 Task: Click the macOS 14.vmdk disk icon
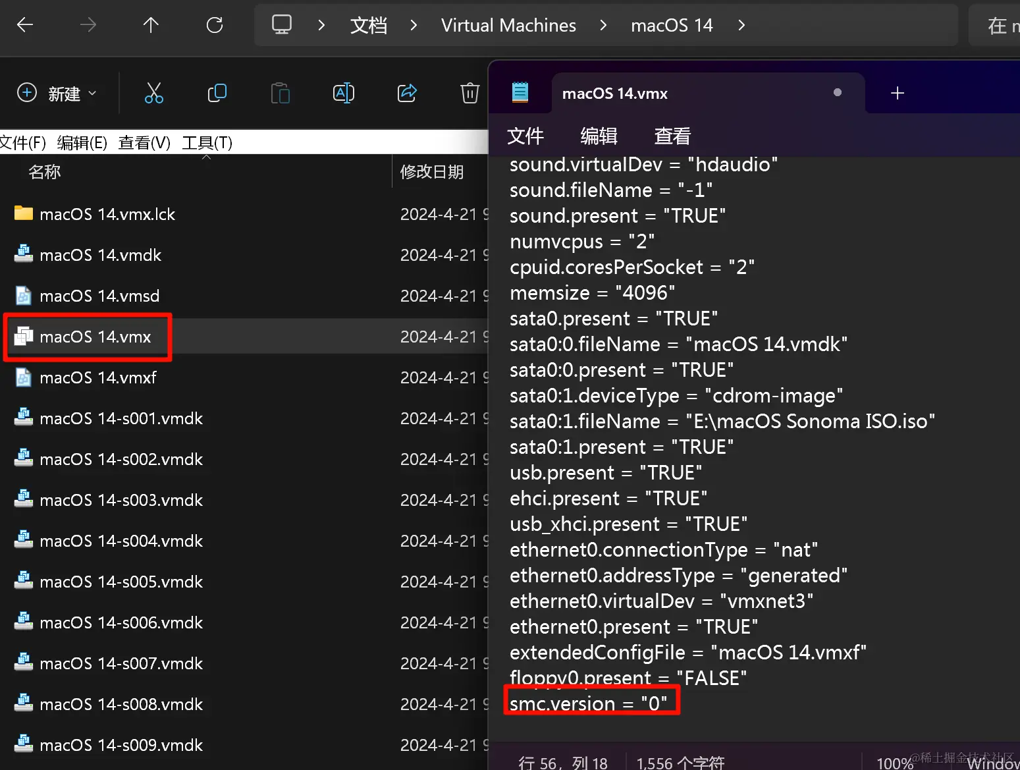point(24,254)
